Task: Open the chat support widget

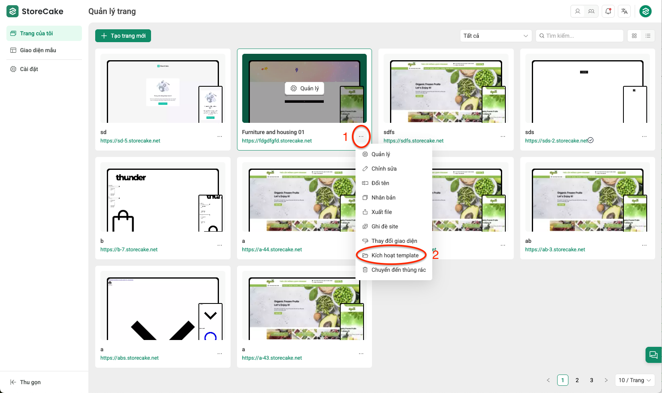Action: pos(653,355)
